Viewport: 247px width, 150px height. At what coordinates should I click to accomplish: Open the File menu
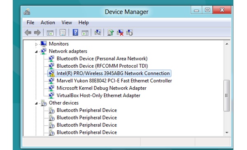tap(30, 23)
